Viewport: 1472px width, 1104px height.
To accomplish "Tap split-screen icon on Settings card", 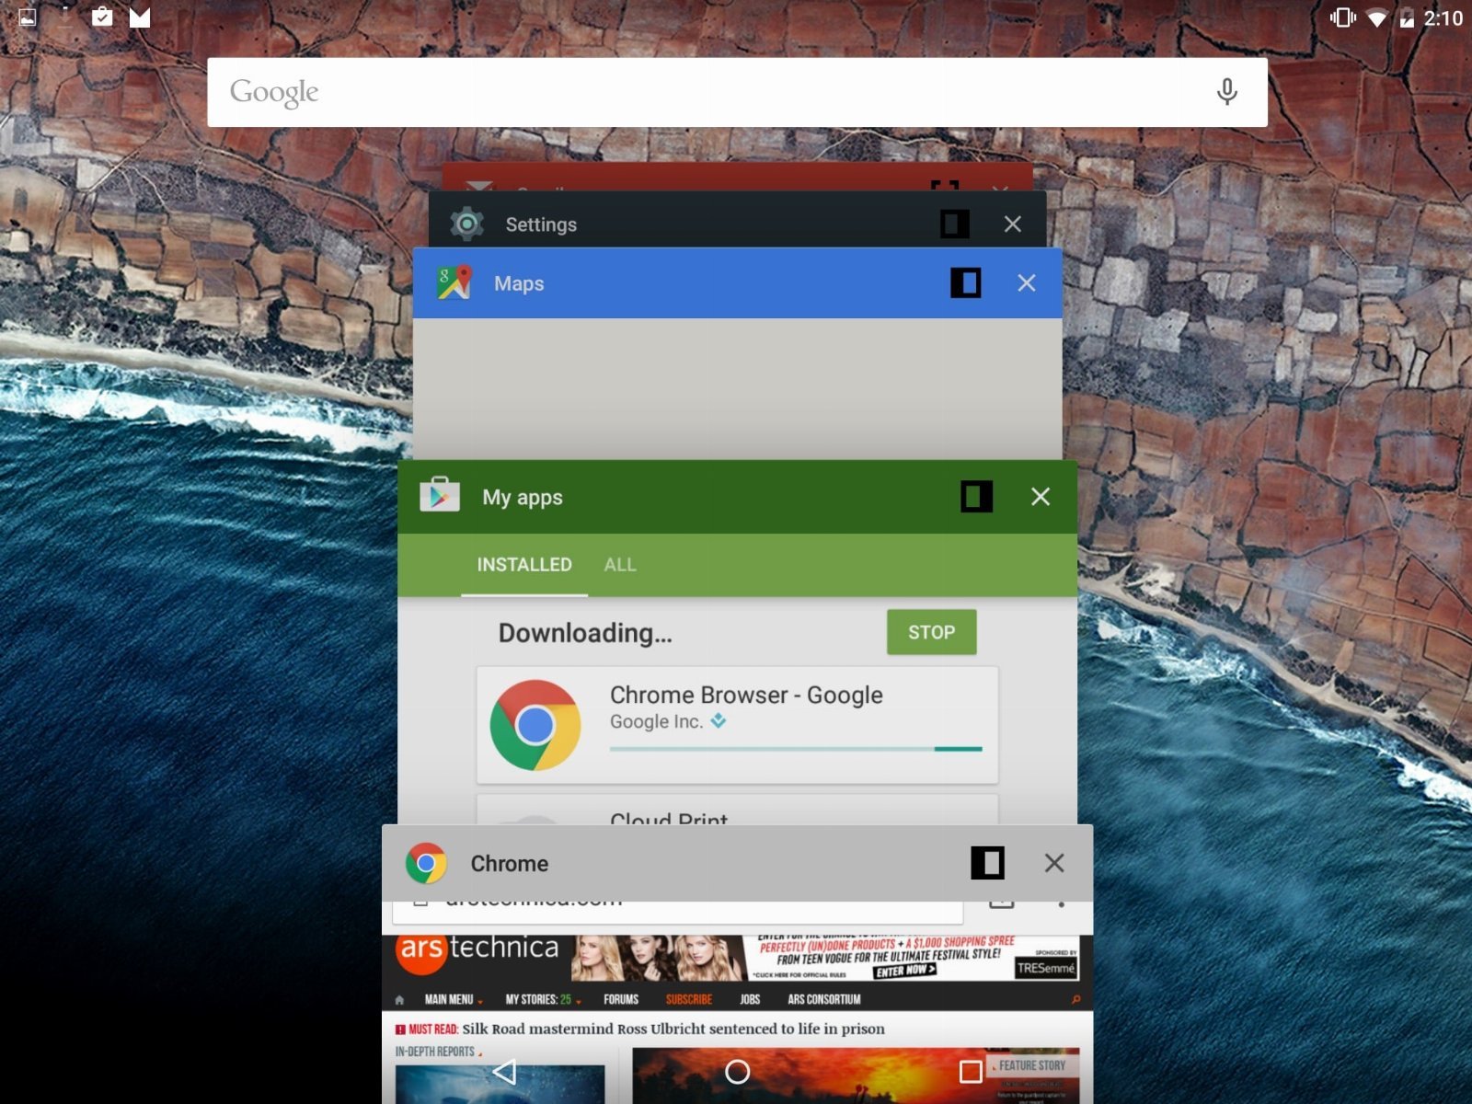I will pos(954,224).
